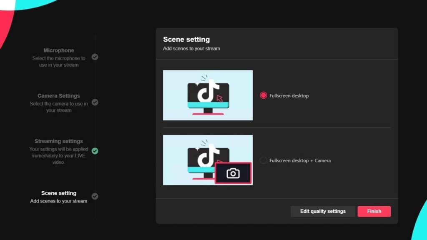Pick the Fullscreen desktop + Camera thumbnail

[208, 160]
